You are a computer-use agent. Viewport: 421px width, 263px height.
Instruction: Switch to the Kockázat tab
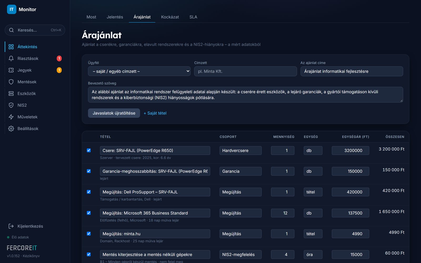point(170,17)
